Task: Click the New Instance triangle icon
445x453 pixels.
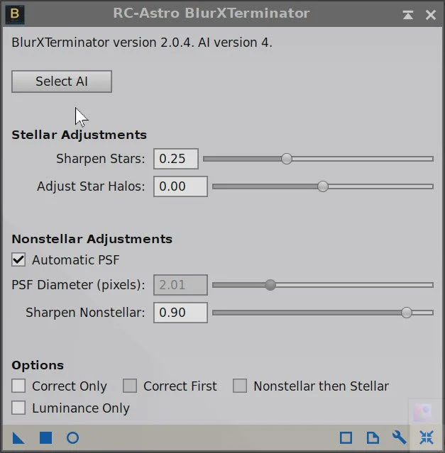Action: pos(18,437)
